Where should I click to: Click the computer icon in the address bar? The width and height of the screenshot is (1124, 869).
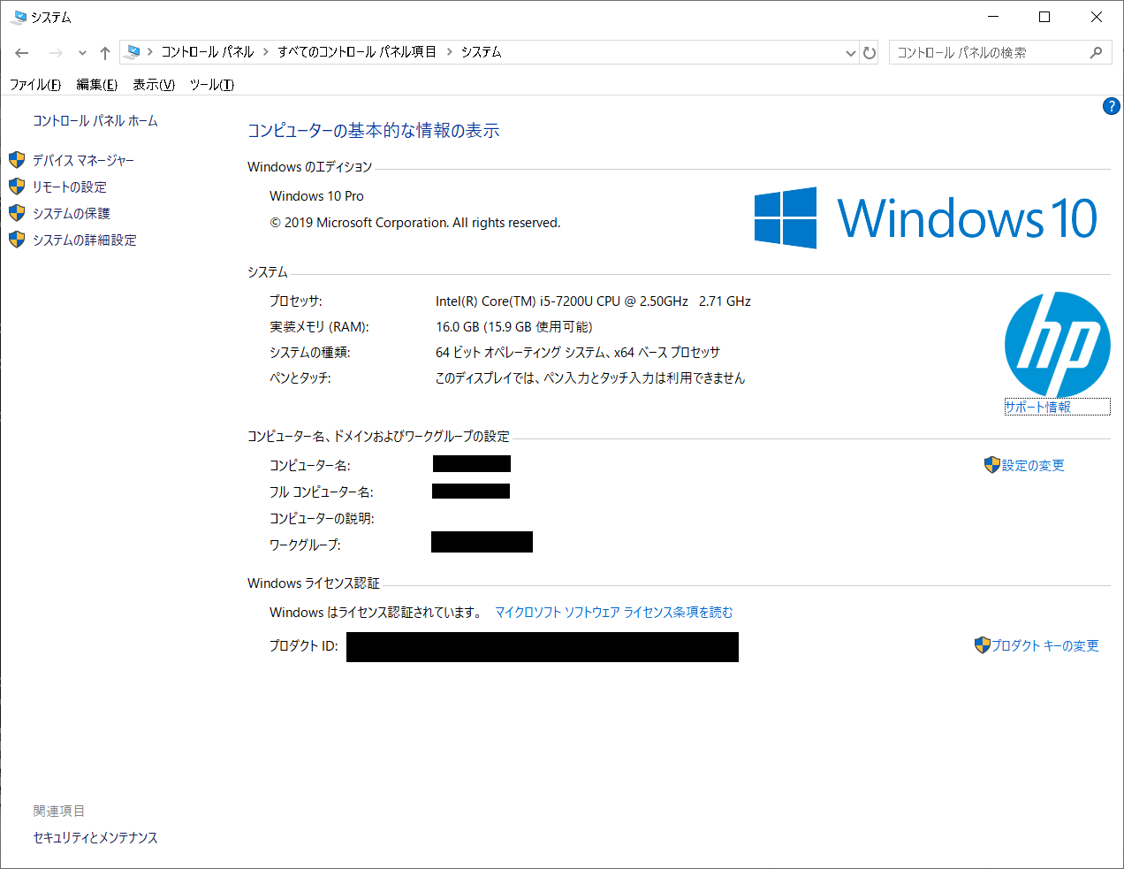(x=133, y=52)
